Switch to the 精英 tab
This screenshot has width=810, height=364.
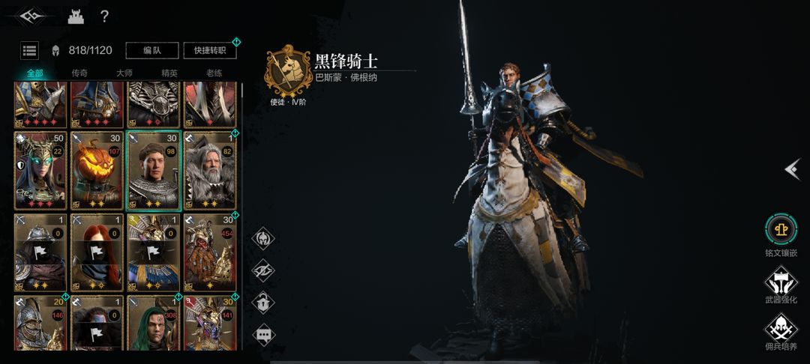[x=169, y=73]
